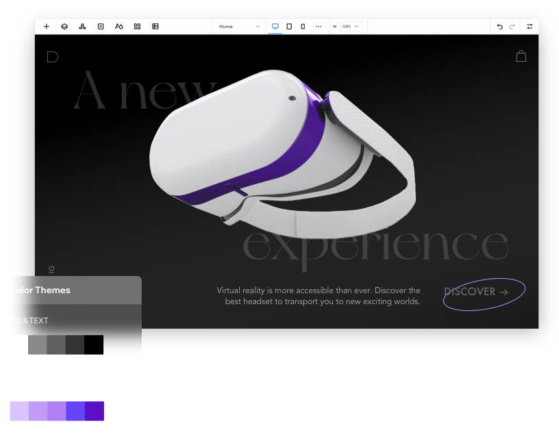Select the VR headset image
Screen dimensions: 559x437
[x=282, y=153]
